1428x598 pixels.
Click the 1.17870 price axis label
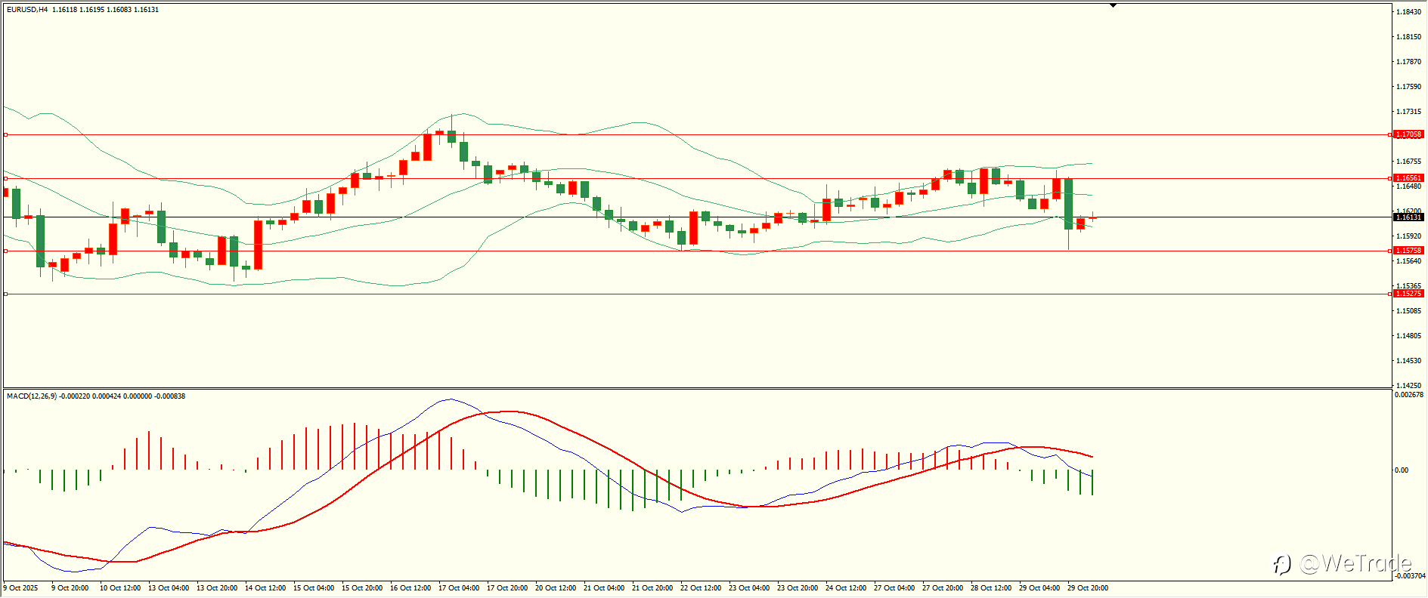tap(1408, 62)
